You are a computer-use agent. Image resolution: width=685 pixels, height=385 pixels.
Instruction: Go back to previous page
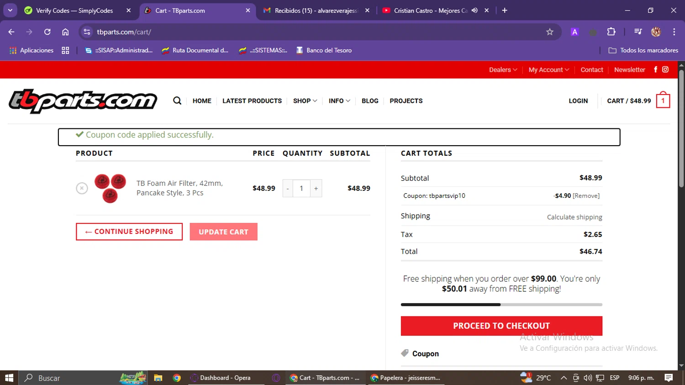[11, 32]
